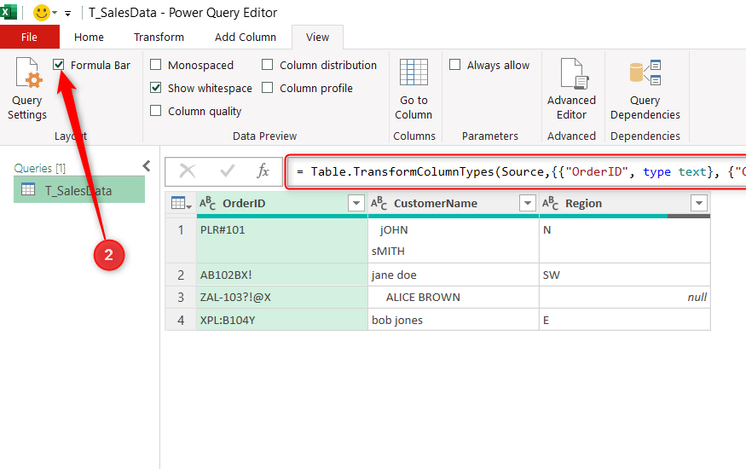This screenshot has width=746, height=469.
Task: Uncheck Show whitespace option
Action: click(155, 88)
